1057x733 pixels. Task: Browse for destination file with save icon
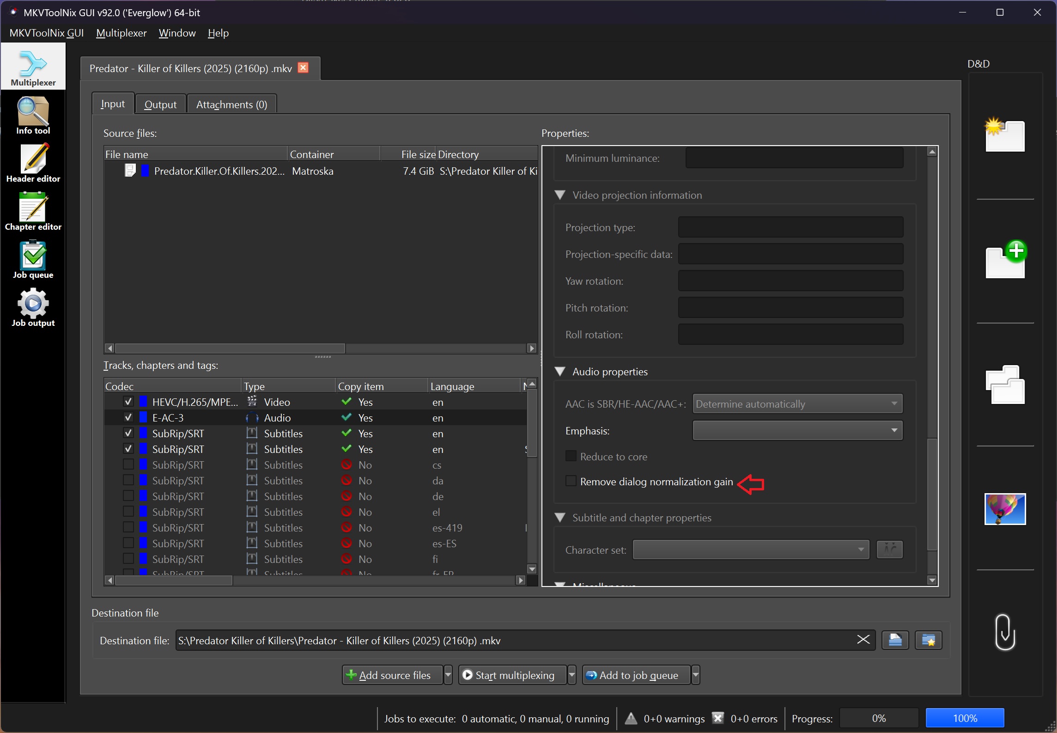(895, 640)
